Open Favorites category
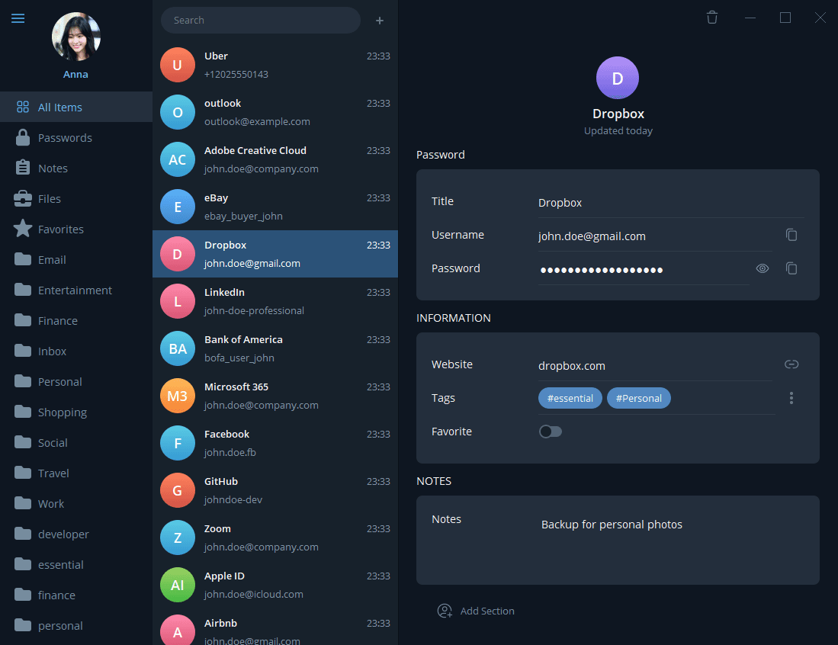 click(x=76, y=229)
